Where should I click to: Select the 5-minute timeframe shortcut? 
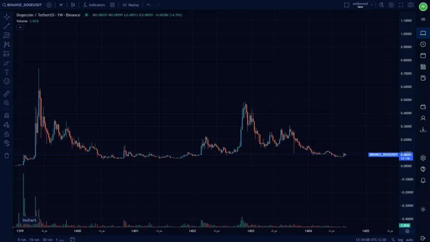click(x=22, y=239)
